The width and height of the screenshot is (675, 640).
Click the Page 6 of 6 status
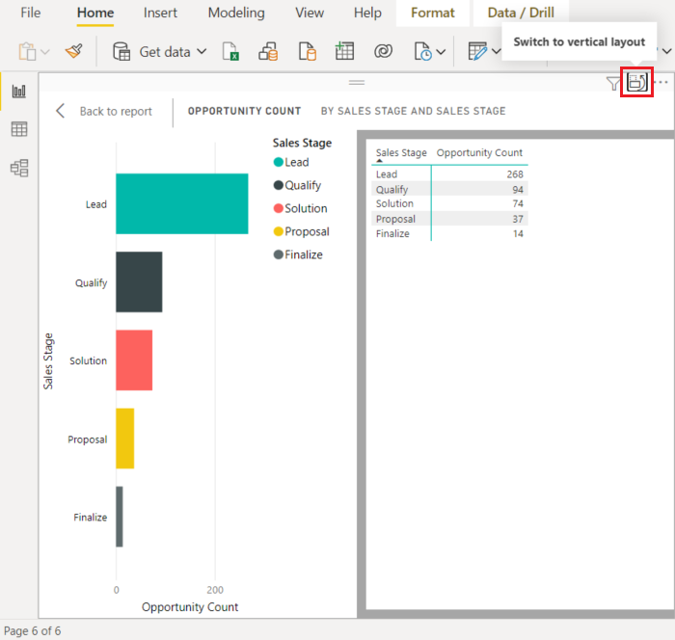pos(33,631)
